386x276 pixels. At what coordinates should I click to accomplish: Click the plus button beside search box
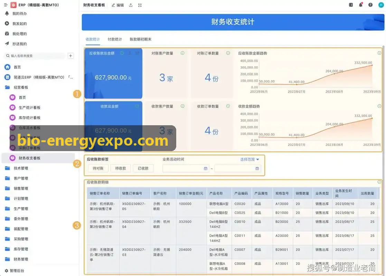point(70,56)
